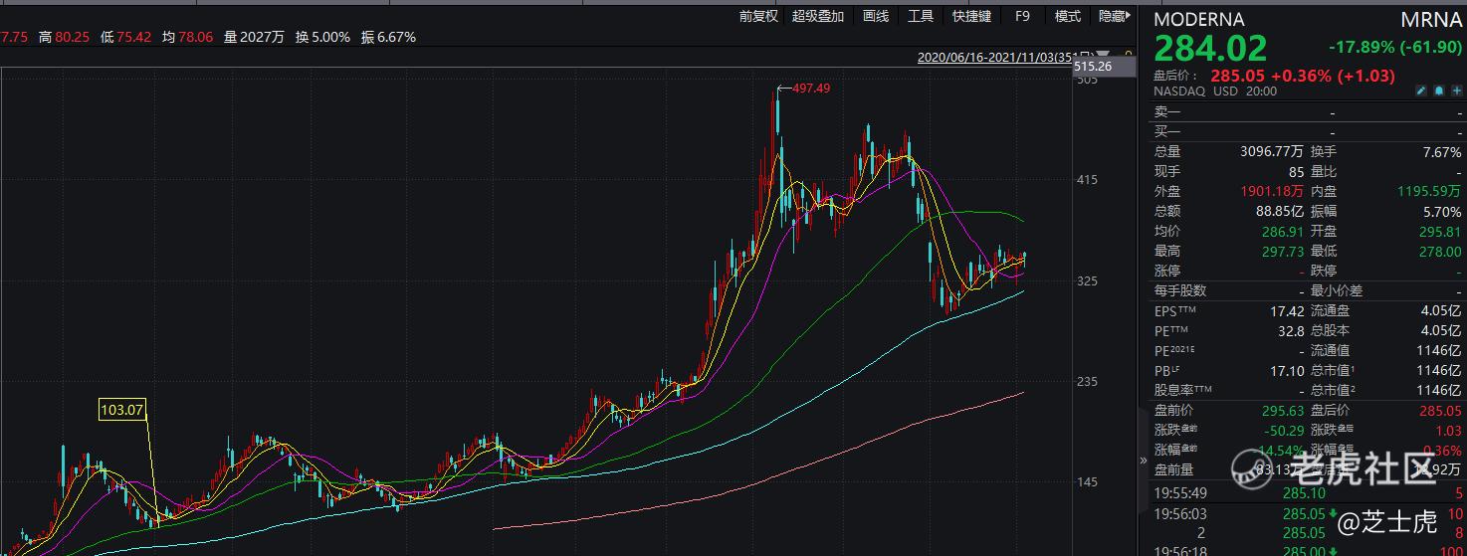
Task: Click the 总股本 4.05亿 value
Action: click(1442, 331)
